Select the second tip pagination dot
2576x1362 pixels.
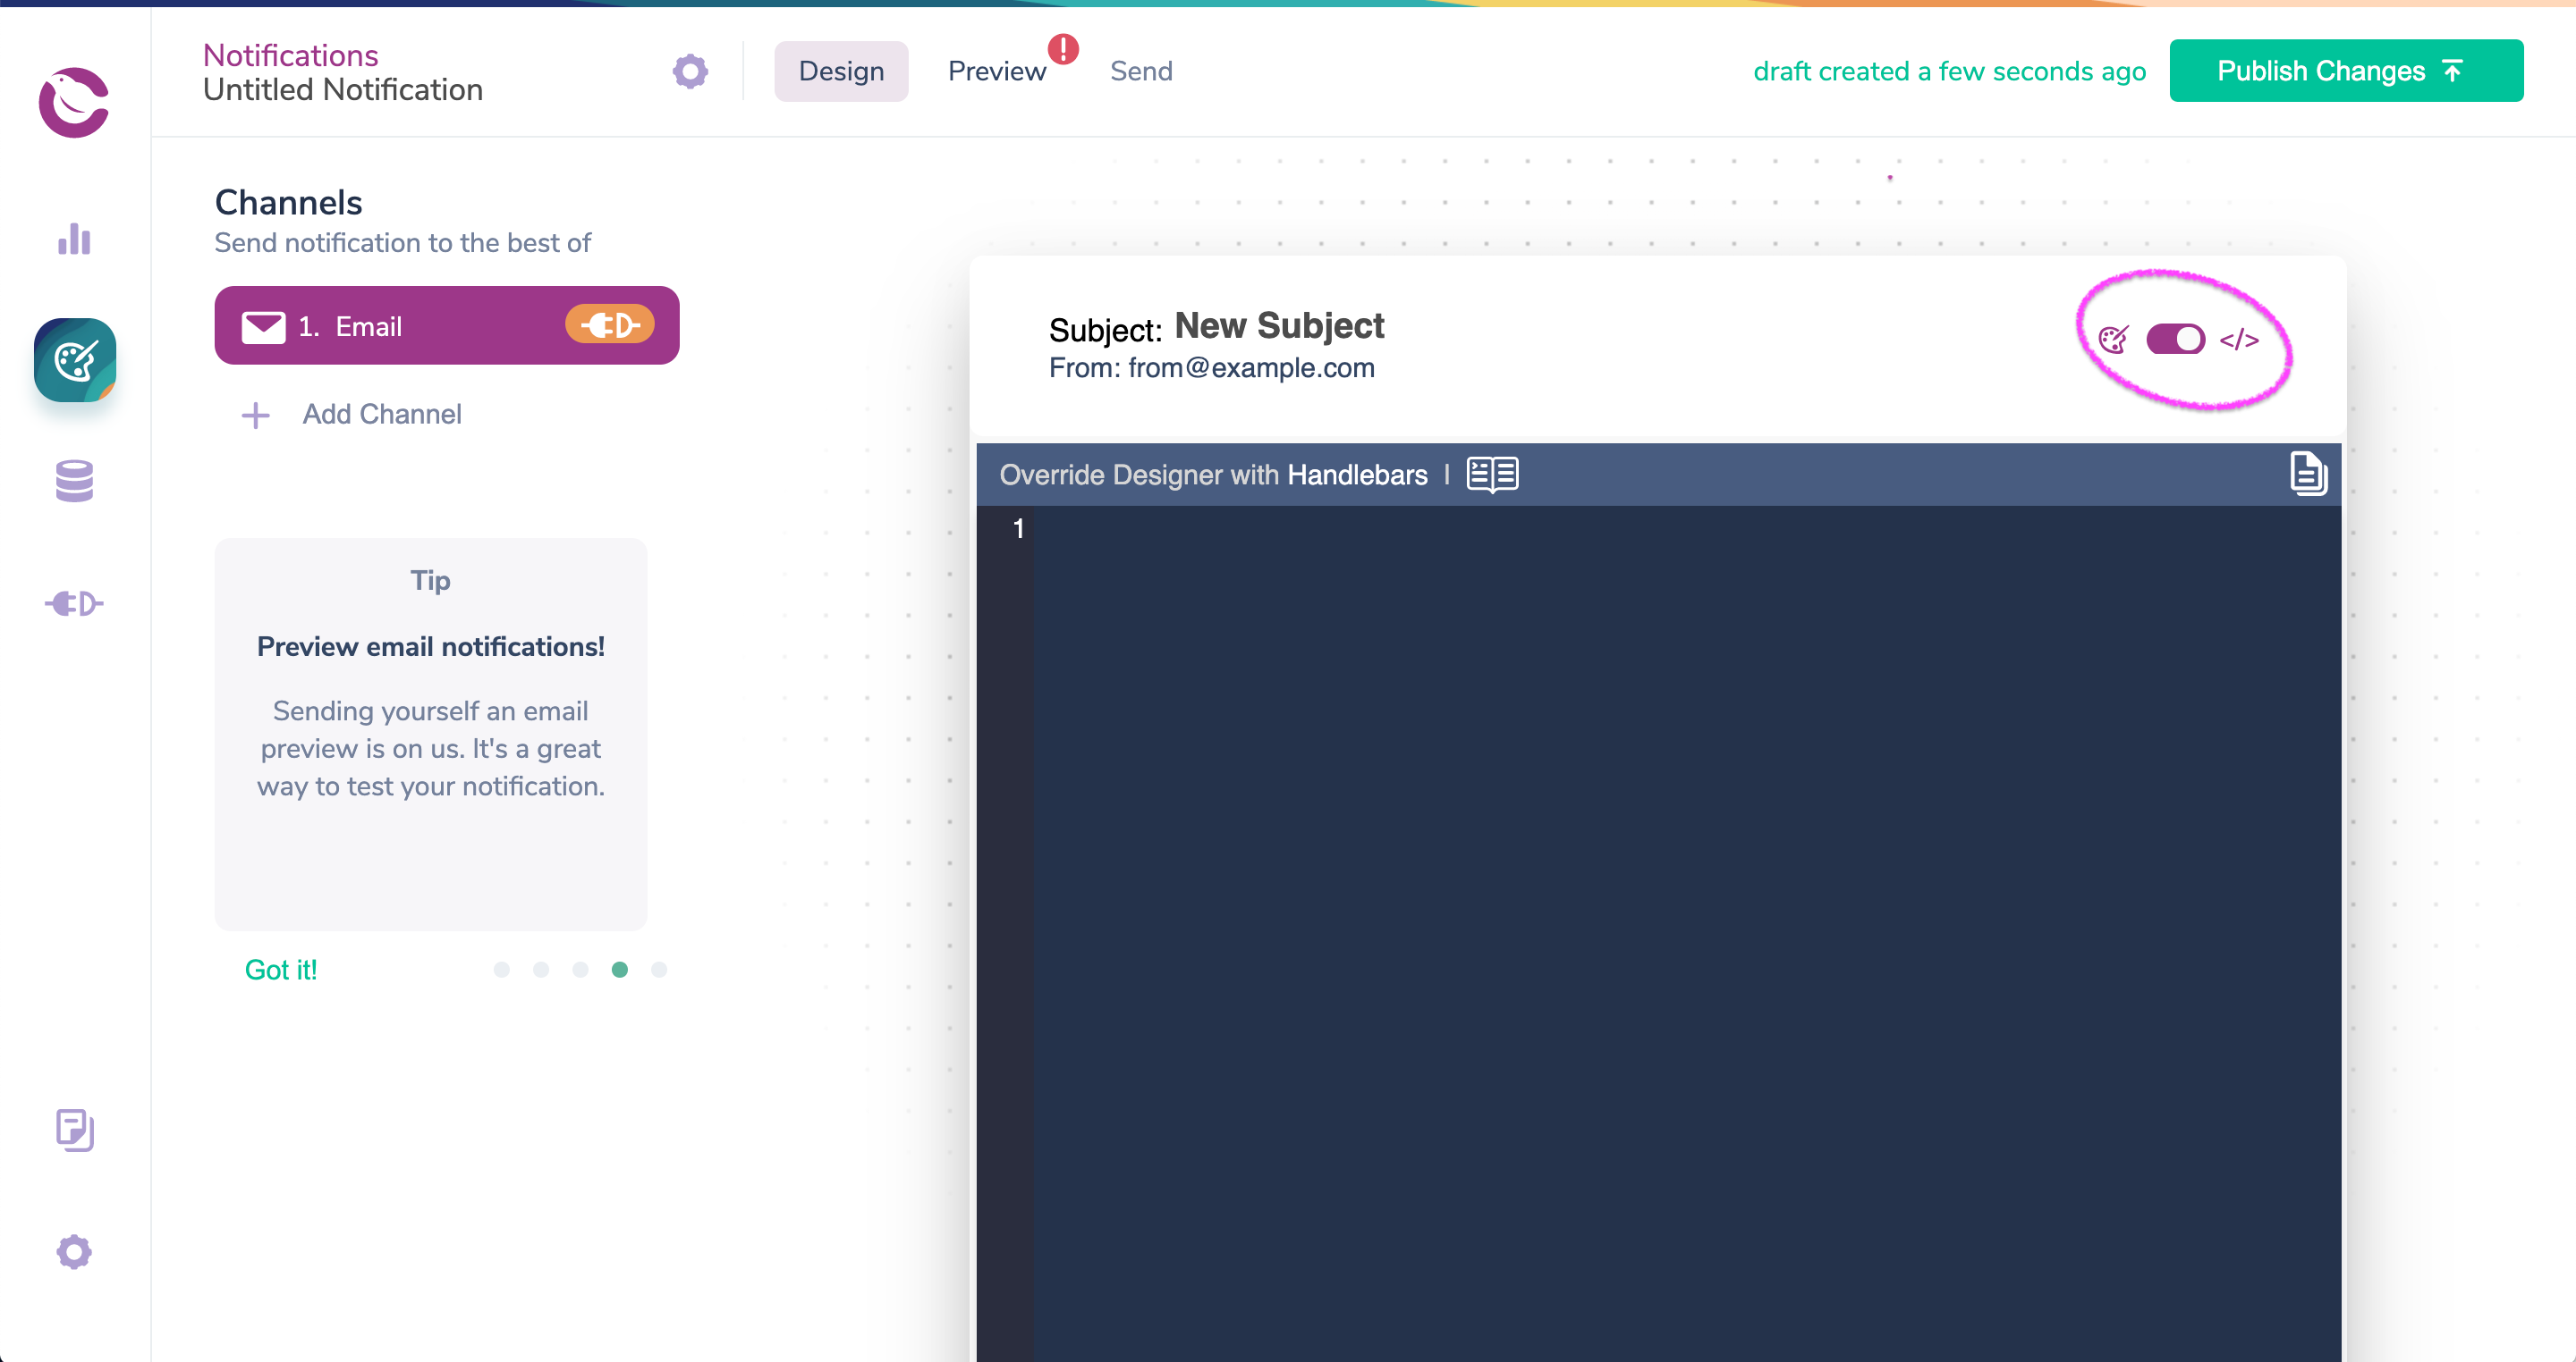(x=541, y=970)
